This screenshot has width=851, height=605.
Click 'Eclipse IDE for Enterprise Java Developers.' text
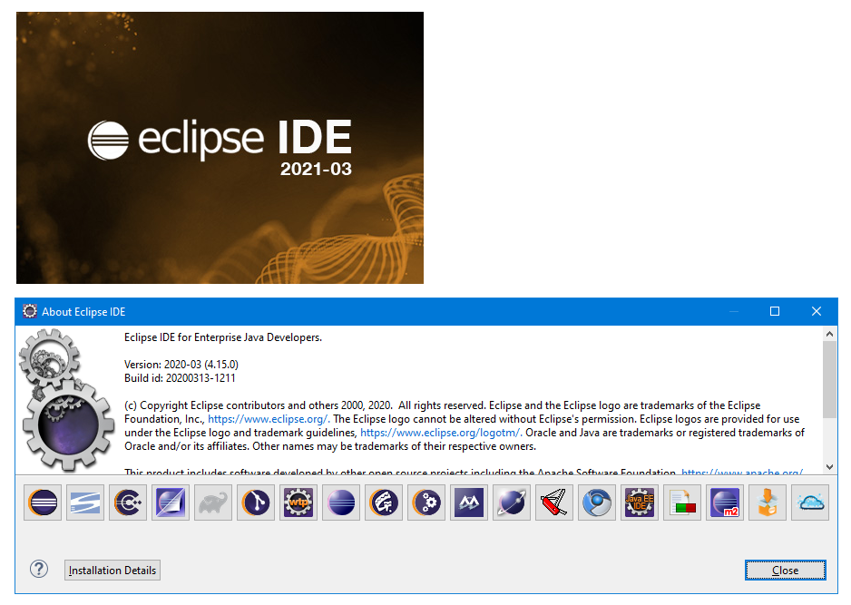click(x=223, y=337)
